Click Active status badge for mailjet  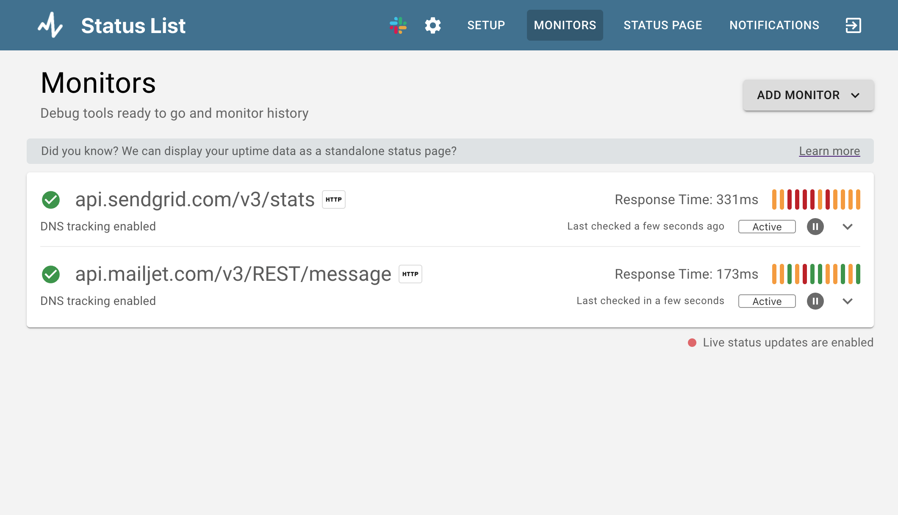[x=767, y=301]
